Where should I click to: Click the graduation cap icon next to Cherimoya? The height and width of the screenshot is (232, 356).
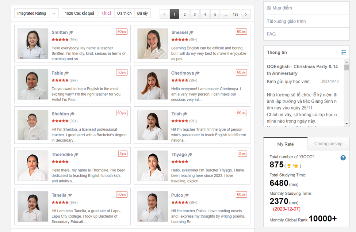198,73
